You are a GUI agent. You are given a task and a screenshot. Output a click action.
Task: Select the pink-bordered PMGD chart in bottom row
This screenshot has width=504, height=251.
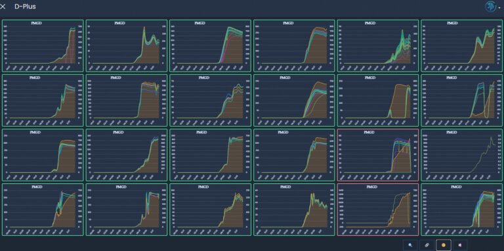(378, 210)
